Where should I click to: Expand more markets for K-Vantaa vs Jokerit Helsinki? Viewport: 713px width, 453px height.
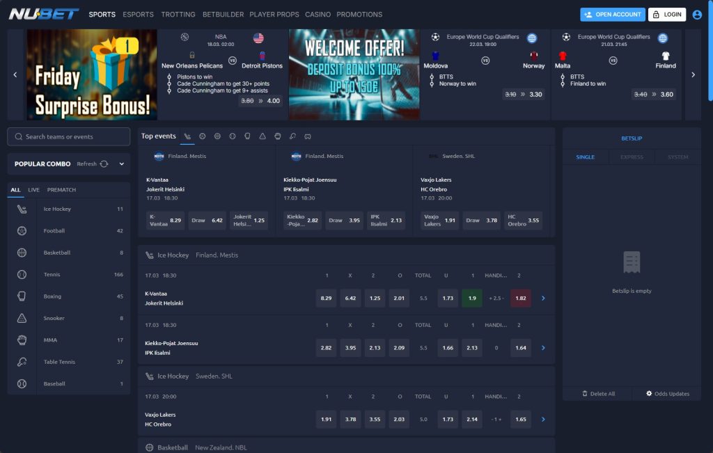pyautogui.click(x=543, y=298)
